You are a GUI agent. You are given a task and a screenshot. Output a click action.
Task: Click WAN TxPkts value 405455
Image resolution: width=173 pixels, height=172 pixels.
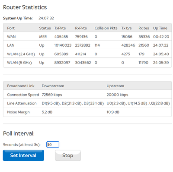(61, 37)
